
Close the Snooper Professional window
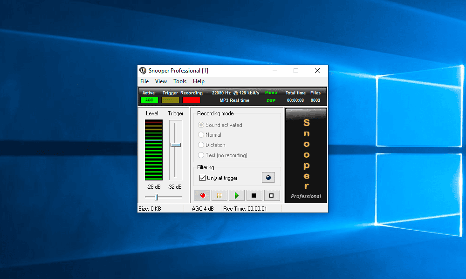tap(317, 71)
